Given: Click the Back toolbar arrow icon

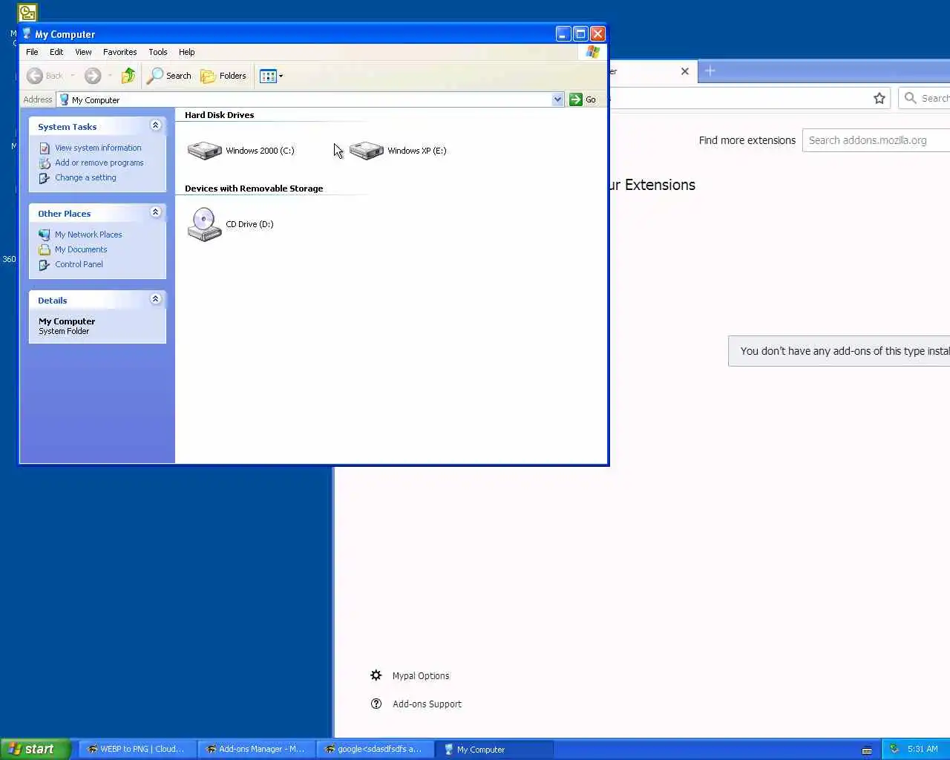Looking at the screenshot, I should coord(34,76).
